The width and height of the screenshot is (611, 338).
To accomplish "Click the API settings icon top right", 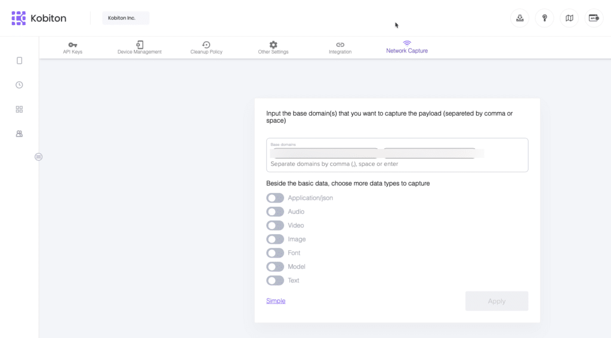I will (594, 18).
